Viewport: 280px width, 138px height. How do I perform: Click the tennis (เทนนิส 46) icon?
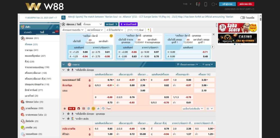22,128
